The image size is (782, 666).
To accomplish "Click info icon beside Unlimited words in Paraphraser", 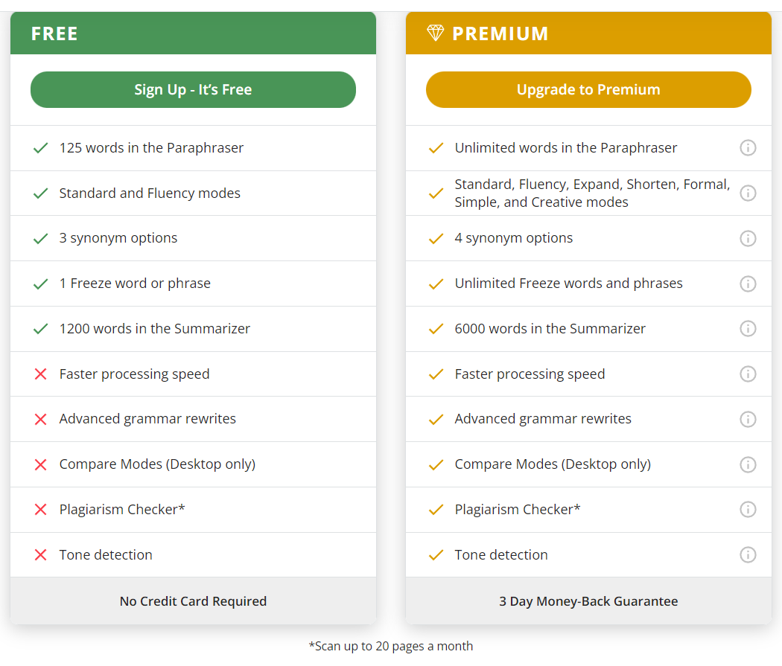I will coord(748,148).
